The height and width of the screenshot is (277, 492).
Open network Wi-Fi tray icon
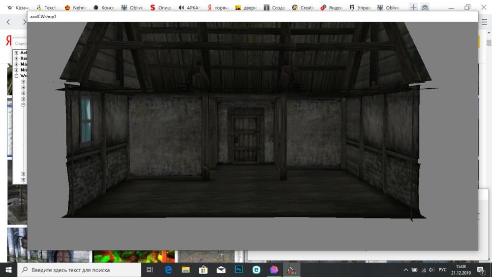(424, 270)
